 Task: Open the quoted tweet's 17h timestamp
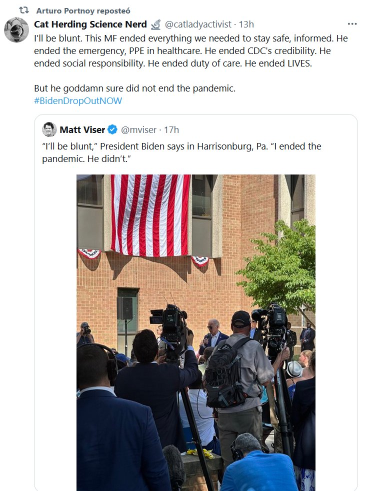click(171, 130)
